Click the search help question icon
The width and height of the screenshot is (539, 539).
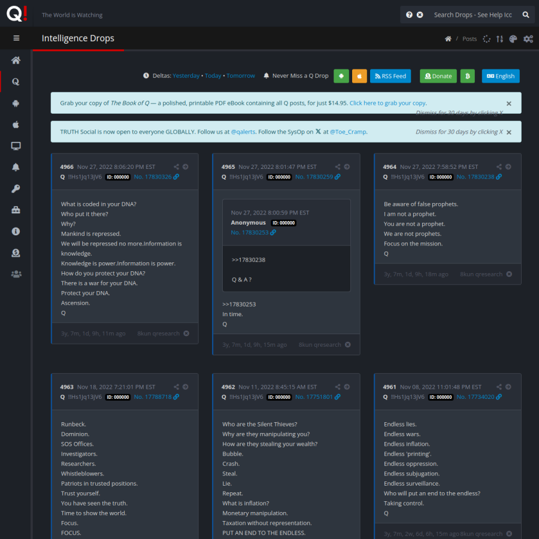point(409,15)
